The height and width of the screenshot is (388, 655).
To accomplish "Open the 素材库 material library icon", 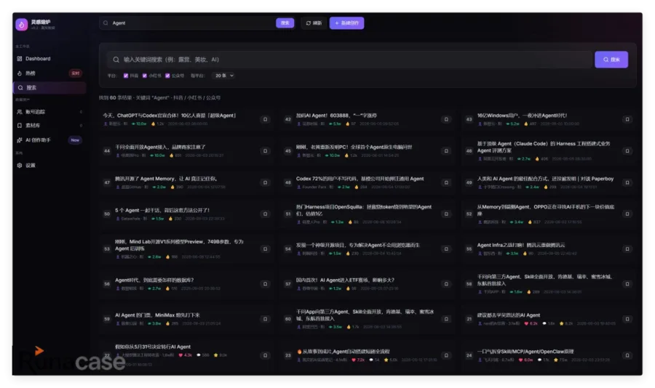I will coord(20,125).
